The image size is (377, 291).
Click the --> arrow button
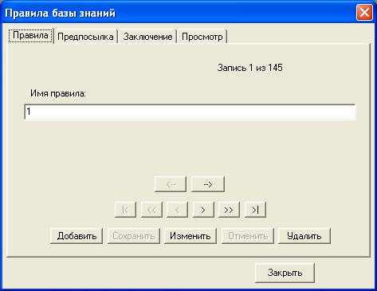point(208,184)
